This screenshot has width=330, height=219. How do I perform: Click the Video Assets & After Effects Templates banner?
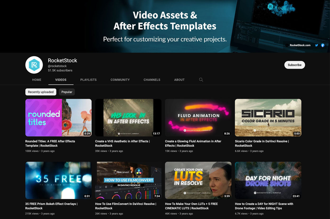pos(165,26)
